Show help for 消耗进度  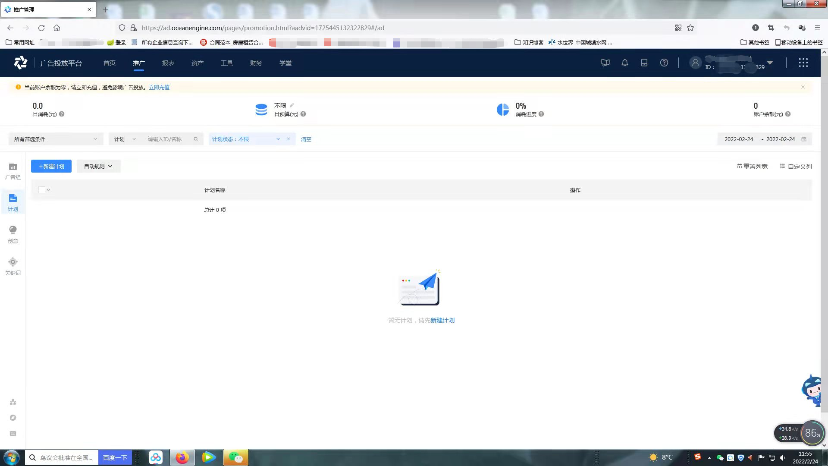[541, 114]
